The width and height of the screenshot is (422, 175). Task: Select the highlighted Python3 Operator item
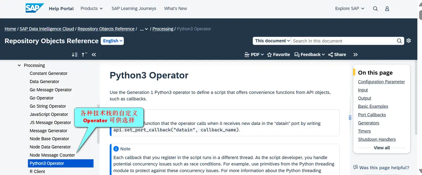[61, 163]
